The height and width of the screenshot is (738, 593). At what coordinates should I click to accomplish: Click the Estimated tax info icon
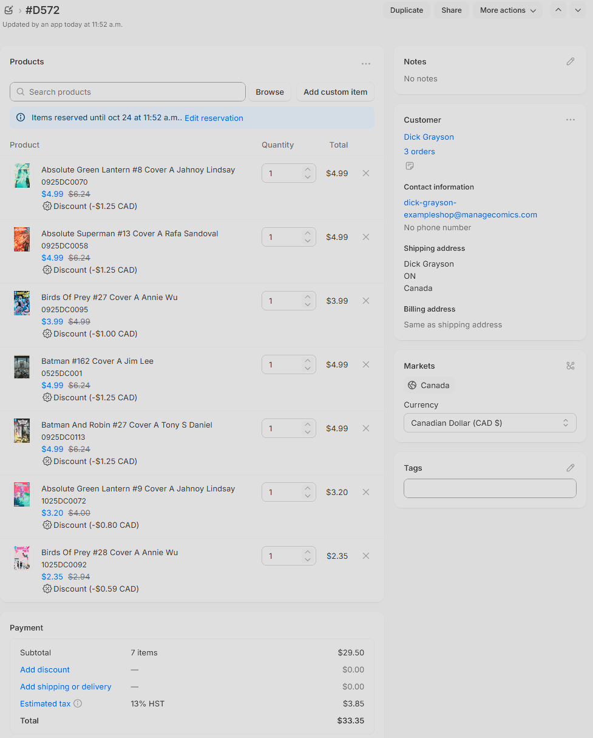point(78,703)
